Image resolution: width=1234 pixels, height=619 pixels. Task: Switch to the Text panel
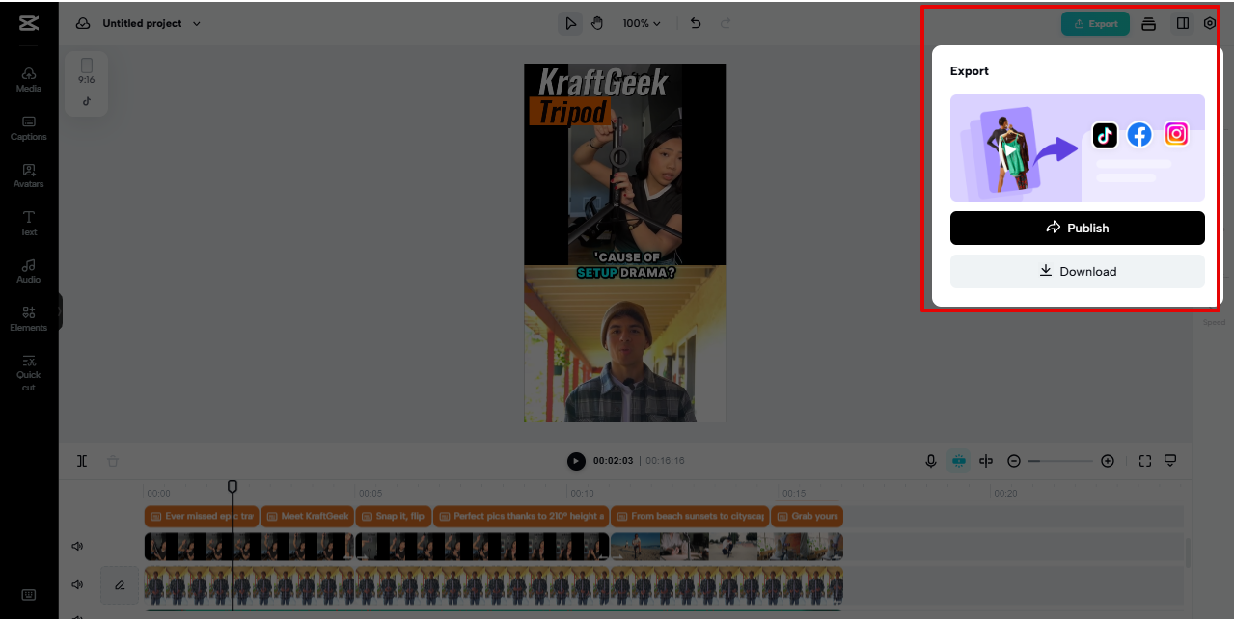(x=28, y=223)
